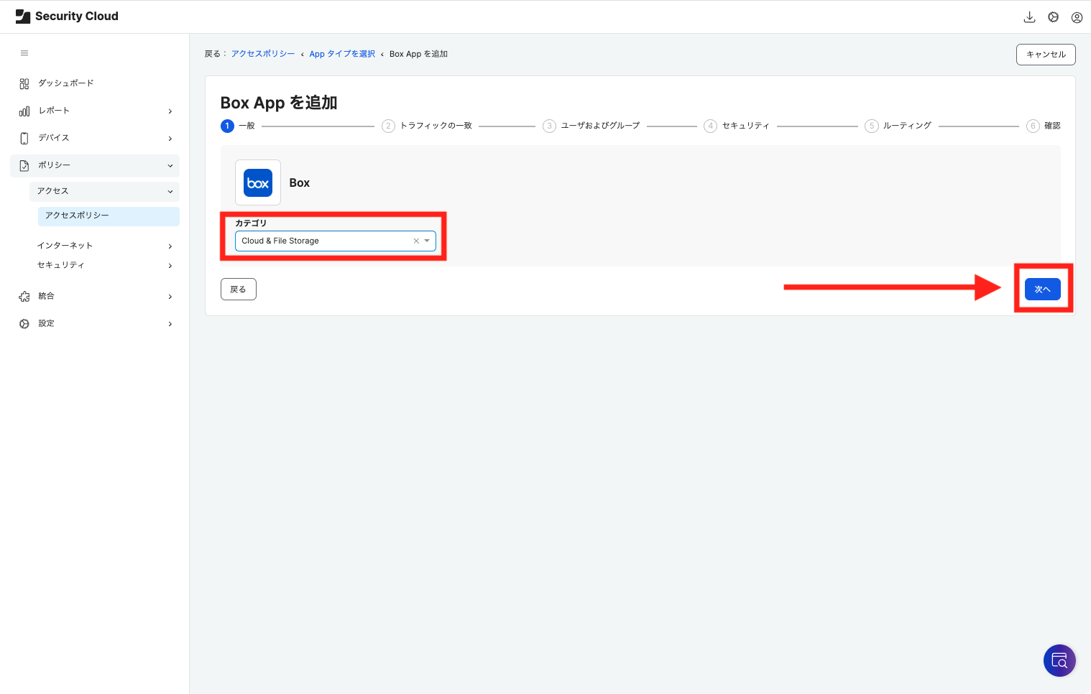
Task: Collapse the sidebar with the hamburger icon
Action: [24, 53]
